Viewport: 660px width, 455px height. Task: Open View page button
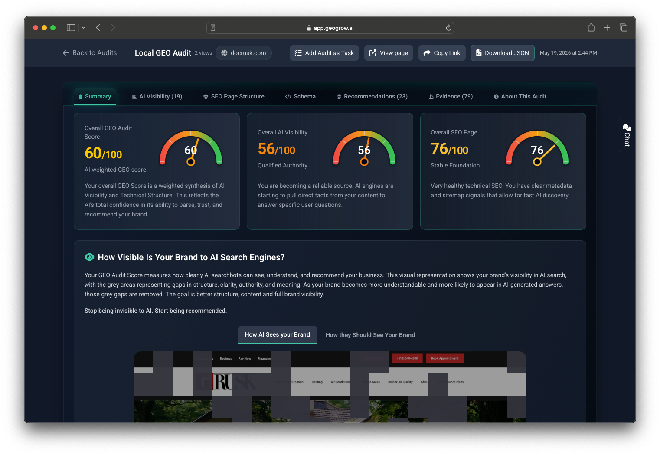coord(389,53)
